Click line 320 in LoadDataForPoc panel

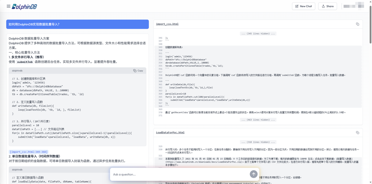(262, 151)
